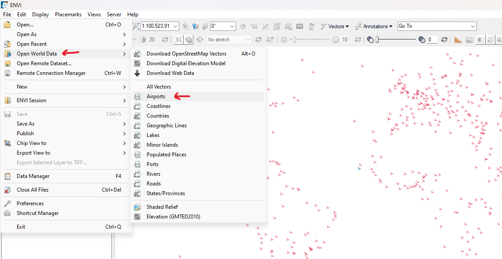
Task: Select Airports from World Data submenu
Action: (156, 96)
